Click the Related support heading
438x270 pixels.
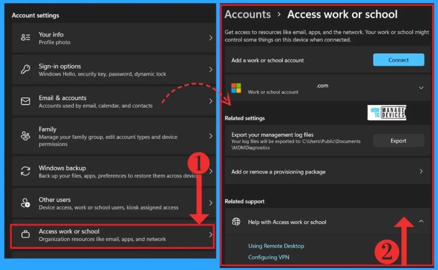244,201
